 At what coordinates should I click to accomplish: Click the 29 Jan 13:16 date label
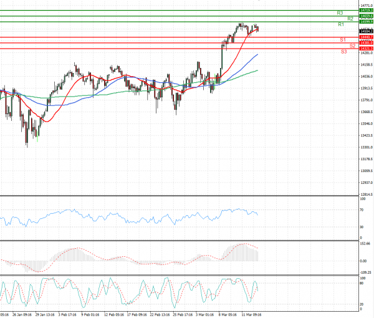click(45, 315)
